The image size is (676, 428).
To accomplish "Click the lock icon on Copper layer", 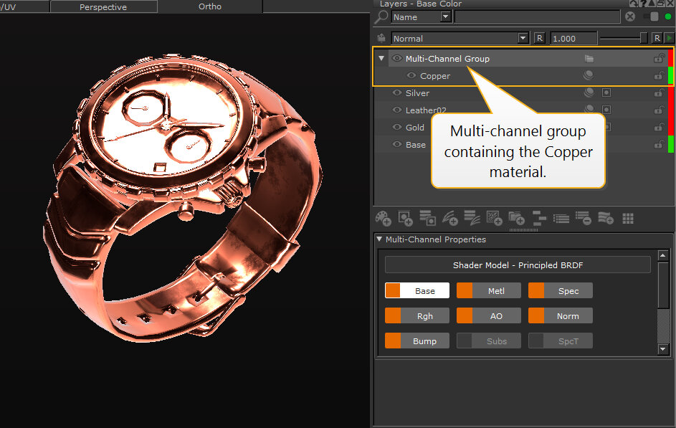I will pyautogui.click(x=658, y=76).
